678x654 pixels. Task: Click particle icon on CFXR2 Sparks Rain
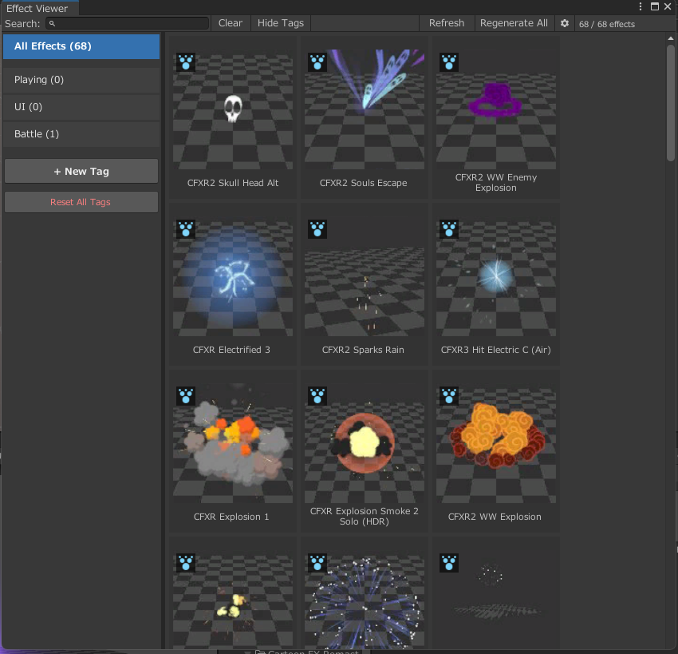point(317,230)
